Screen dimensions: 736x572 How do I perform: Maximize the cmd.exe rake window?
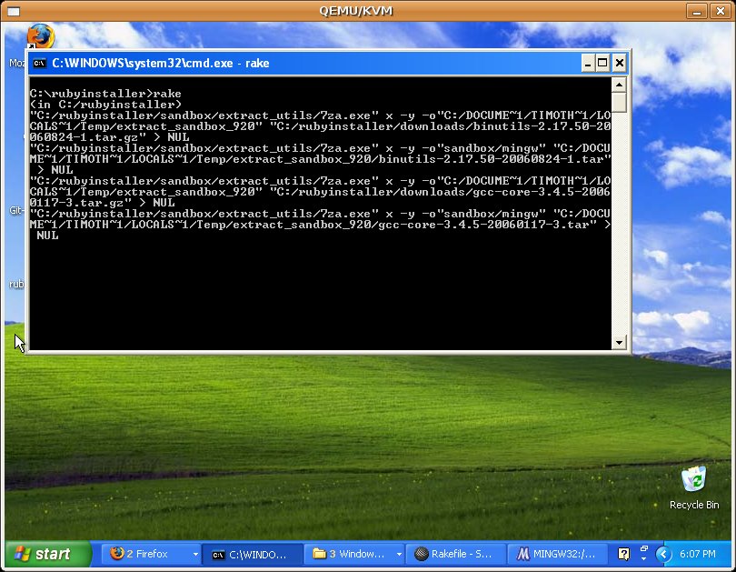[602, 63]
